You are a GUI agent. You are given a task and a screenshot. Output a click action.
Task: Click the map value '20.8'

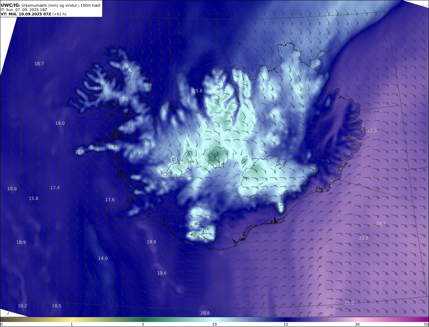tap(205, 313)
